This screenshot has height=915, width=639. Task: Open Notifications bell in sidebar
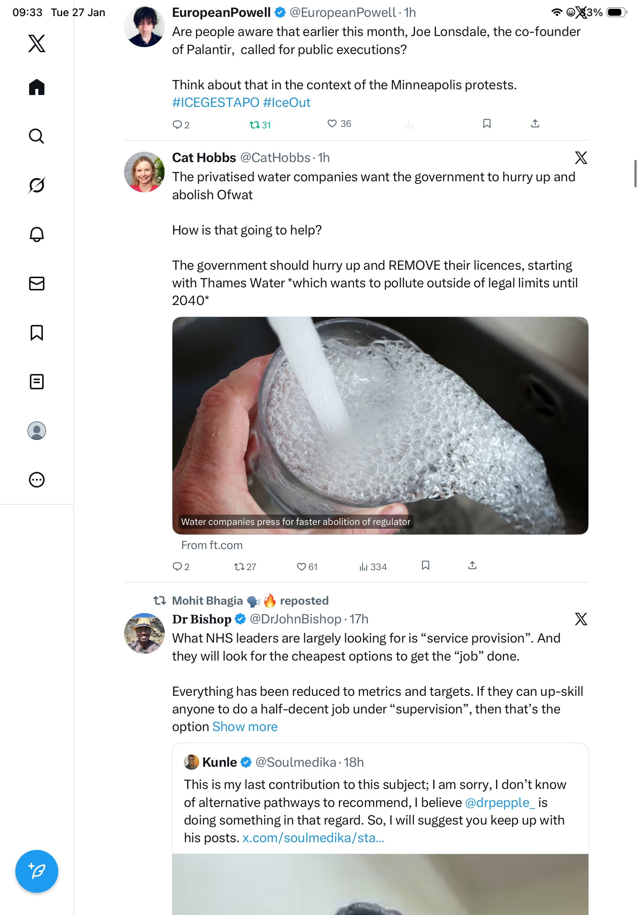37,234
